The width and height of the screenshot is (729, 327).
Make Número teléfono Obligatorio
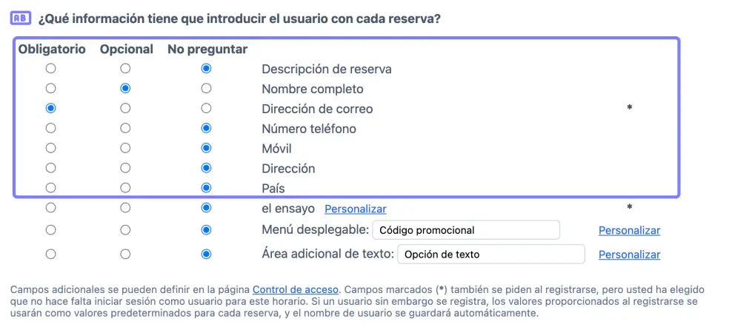click(x=50, y=129)
